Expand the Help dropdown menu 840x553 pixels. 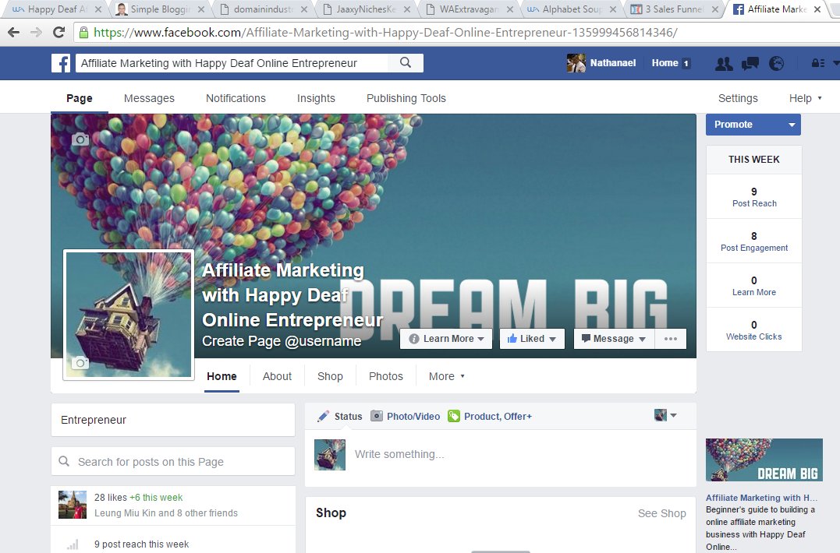[805, 98]
